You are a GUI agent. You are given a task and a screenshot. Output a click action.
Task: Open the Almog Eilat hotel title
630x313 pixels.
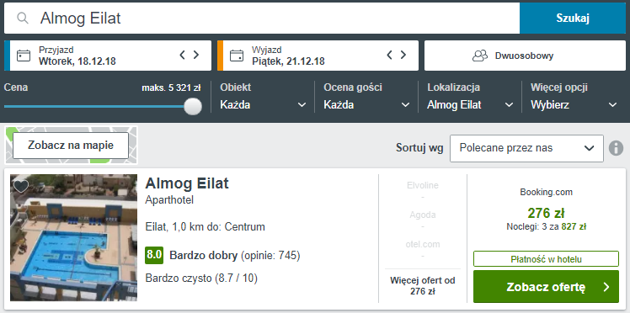[187, 183]
